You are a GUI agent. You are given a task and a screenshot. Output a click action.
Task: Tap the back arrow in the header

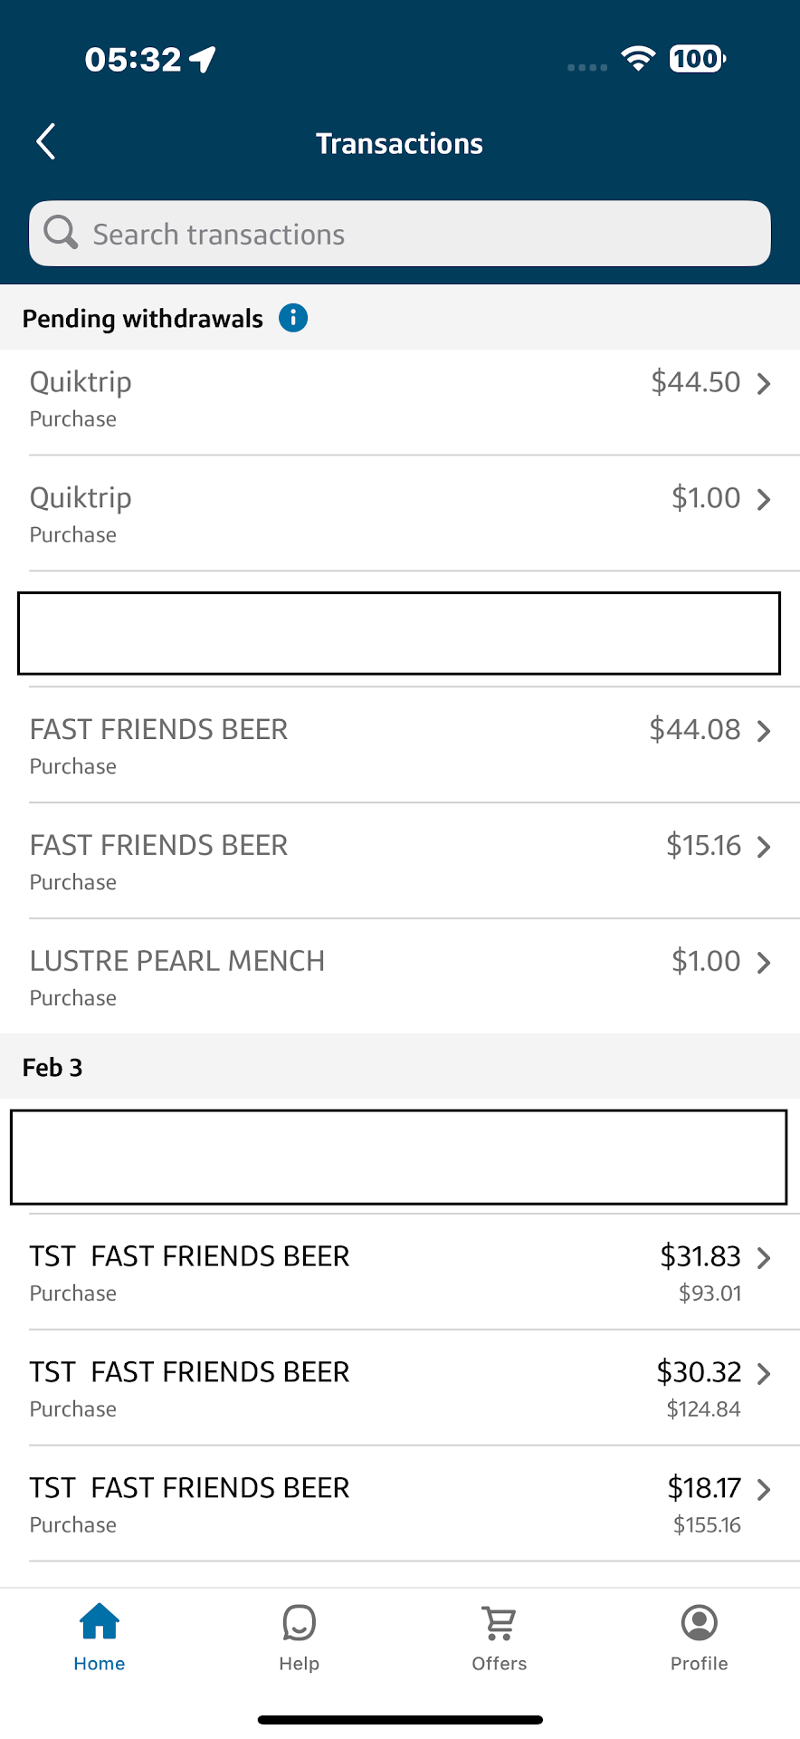point(46,141)
